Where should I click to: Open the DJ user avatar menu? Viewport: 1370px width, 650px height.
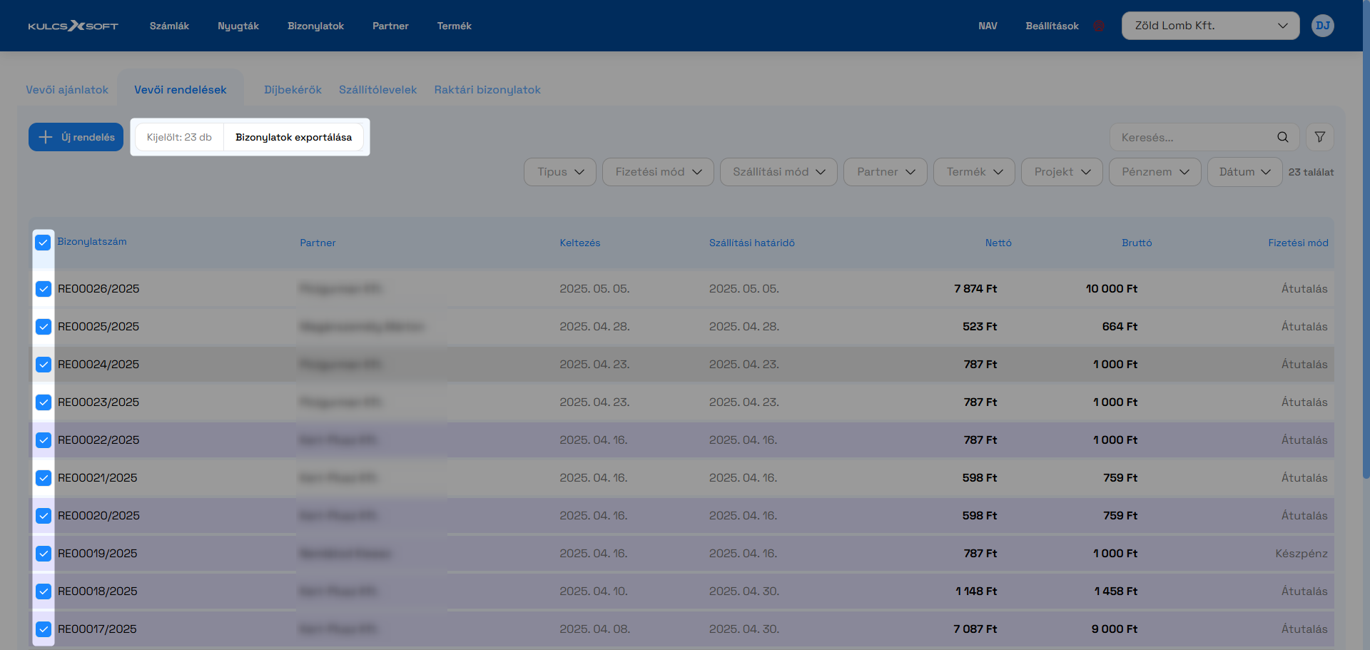click(1322, 26)
